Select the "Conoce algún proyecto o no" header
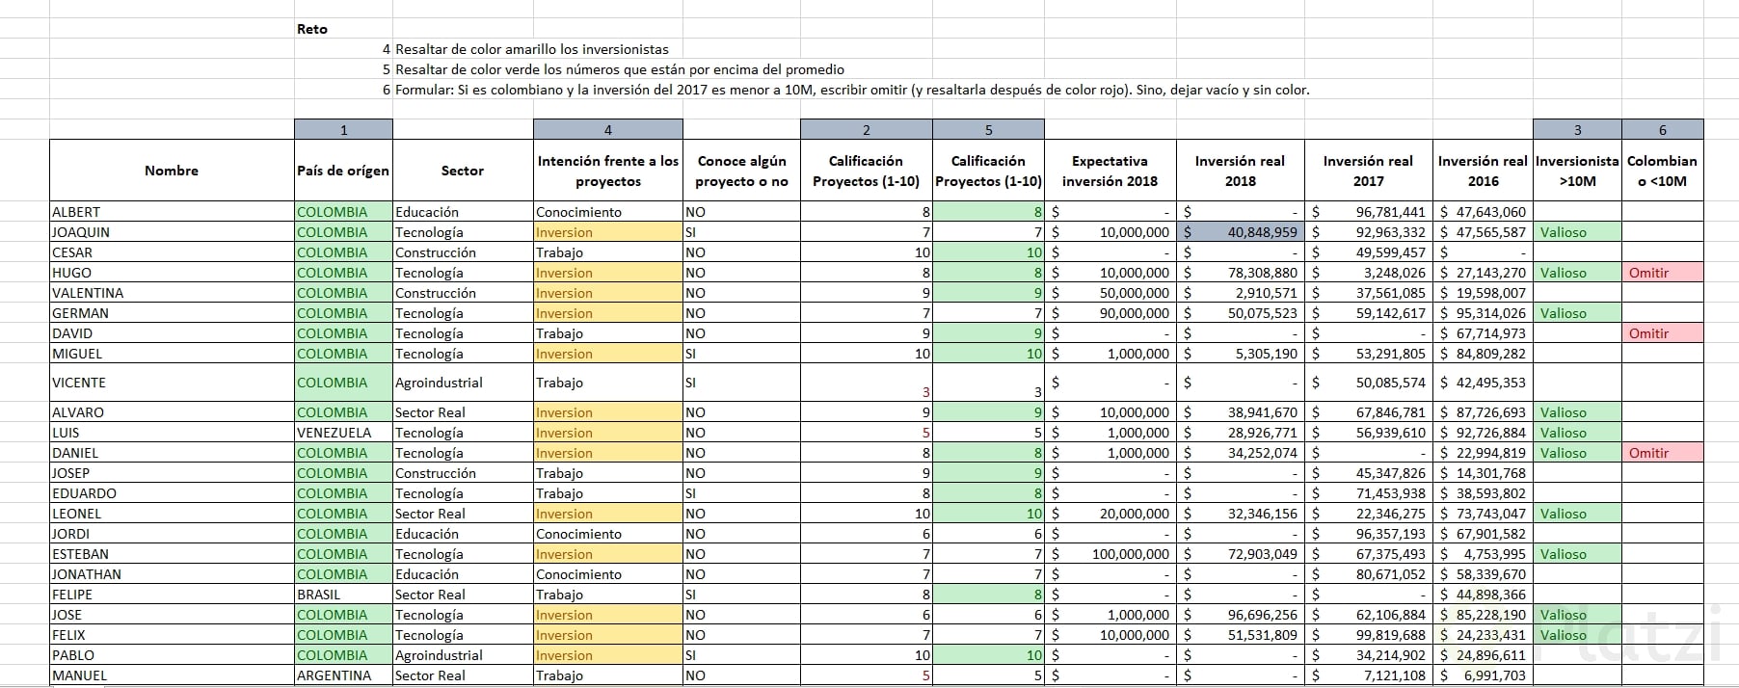The height and width of the screenshot is (688, 1739). point(741,171)
